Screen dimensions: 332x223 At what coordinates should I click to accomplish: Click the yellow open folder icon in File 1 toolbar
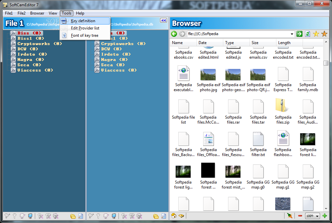[x=73, y=216]
